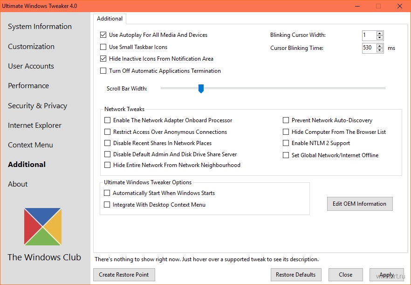This screenshot has height=285, width=411.
Task: Focus the Blinking Cursor Width field
Action: [370, 35]
